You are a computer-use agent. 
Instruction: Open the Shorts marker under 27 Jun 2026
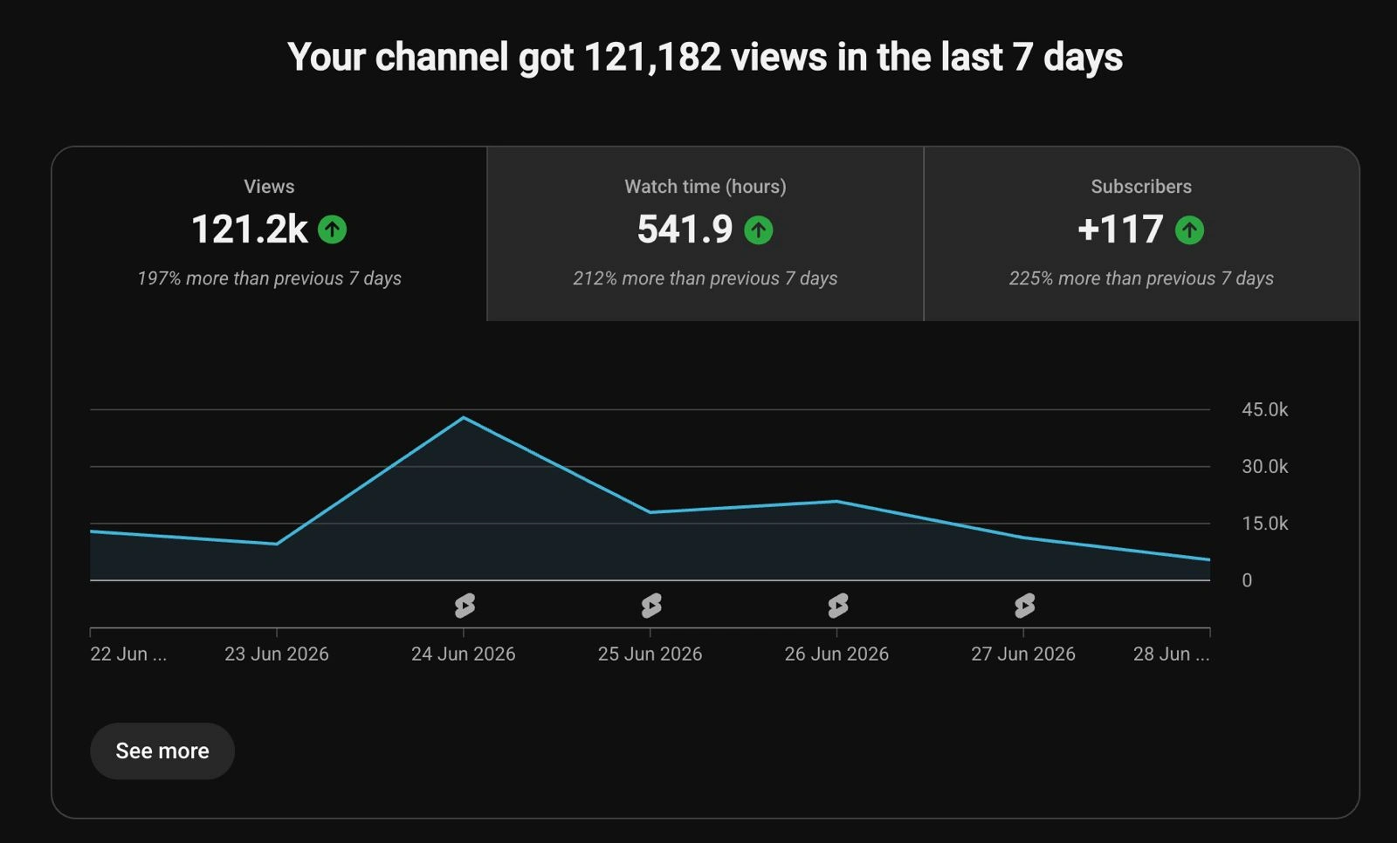click(x=1025, y=606)
